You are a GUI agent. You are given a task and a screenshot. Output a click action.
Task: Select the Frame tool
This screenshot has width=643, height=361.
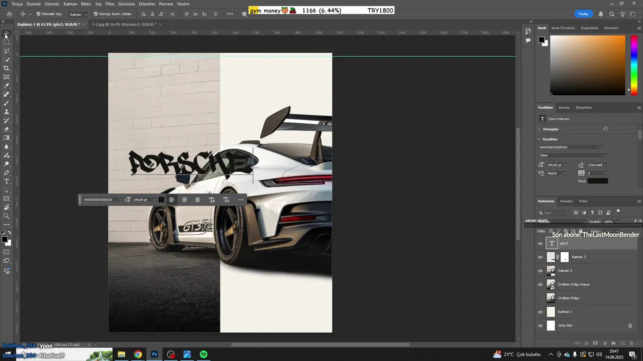click(x=7, y=77)
